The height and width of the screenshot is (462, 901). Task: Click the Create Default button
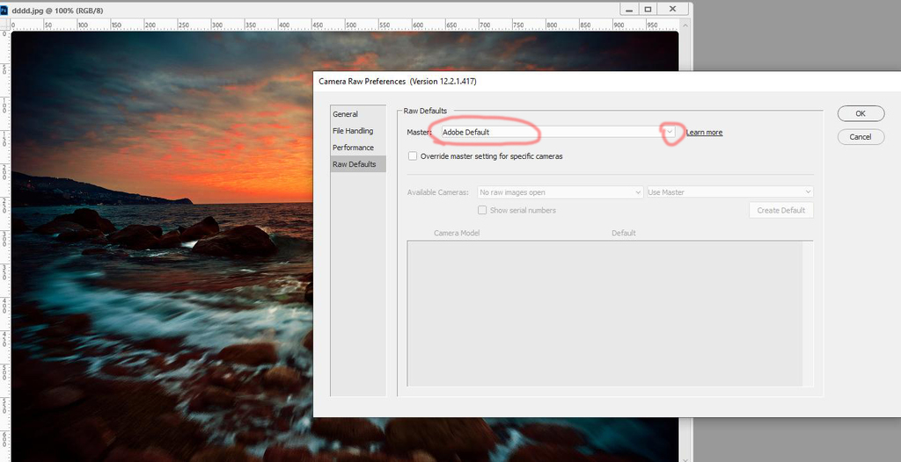[x=780, y=211]
